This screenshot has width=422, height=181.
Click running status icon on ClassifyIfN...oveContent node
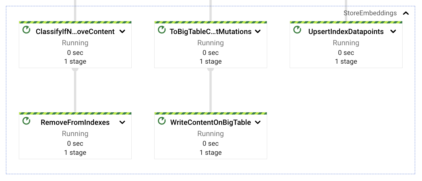pyautogui.click(x=27, y=30)
